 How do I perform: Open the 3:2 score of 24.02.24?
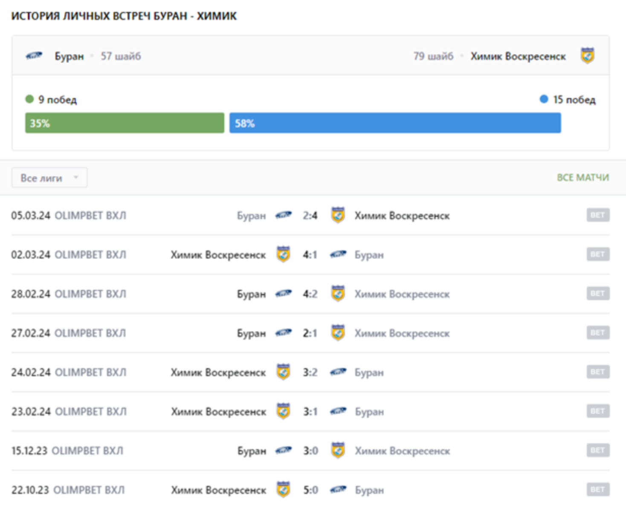(x=310, y=372)
